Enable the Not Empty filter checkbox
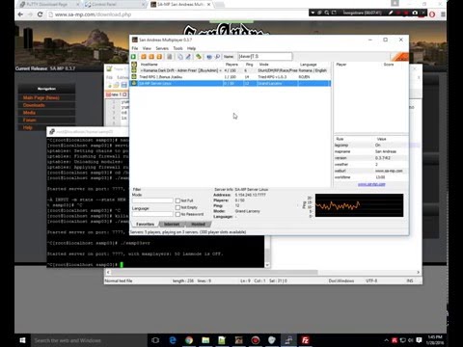The height and width of the screenshot is (347, 463). (x=177, y=207)
